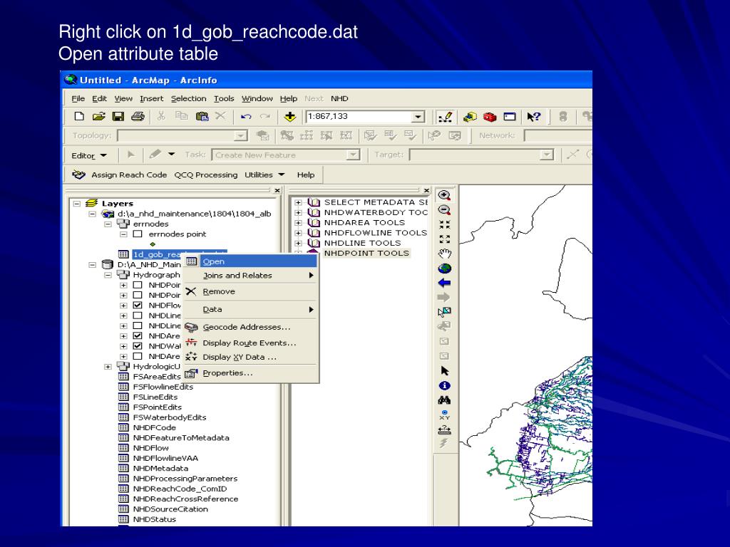The height and width of the screenshot is (547, 730).
Task: Save the map with the floppy disk icon
Action: click(118, 116)
